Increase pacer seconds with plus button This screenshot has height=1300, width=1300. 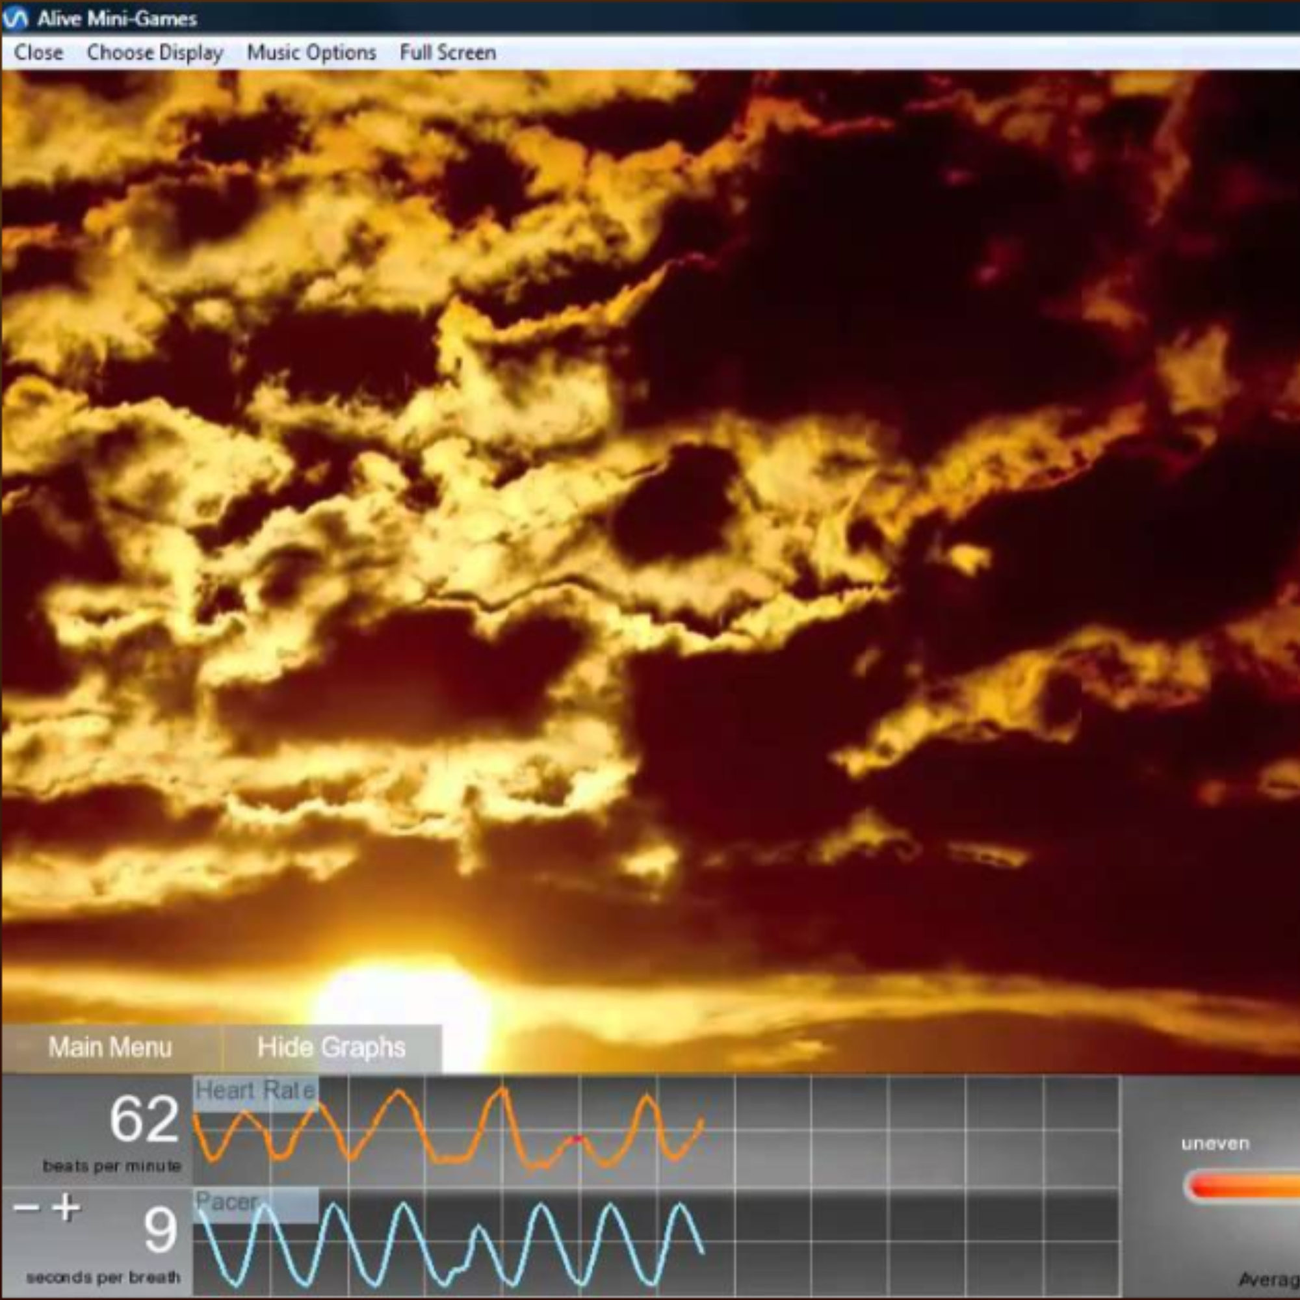[66, 1208]
